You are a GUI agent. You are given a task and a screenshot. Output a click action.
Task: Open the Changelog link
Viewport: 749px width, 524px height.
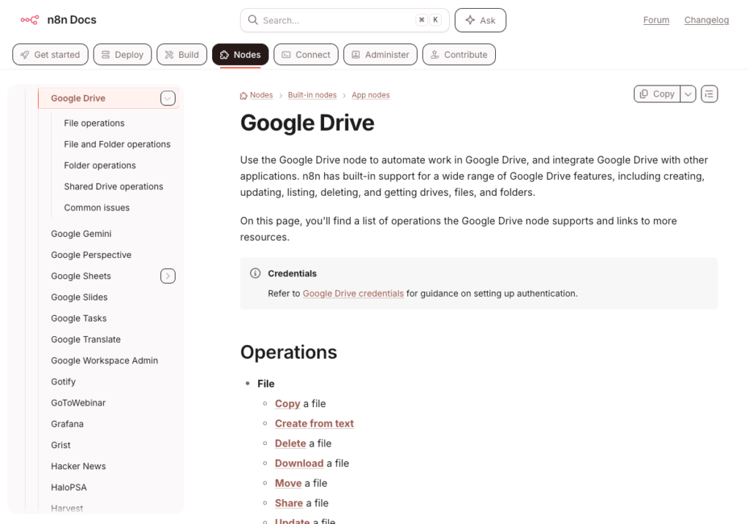coord(707,20)
